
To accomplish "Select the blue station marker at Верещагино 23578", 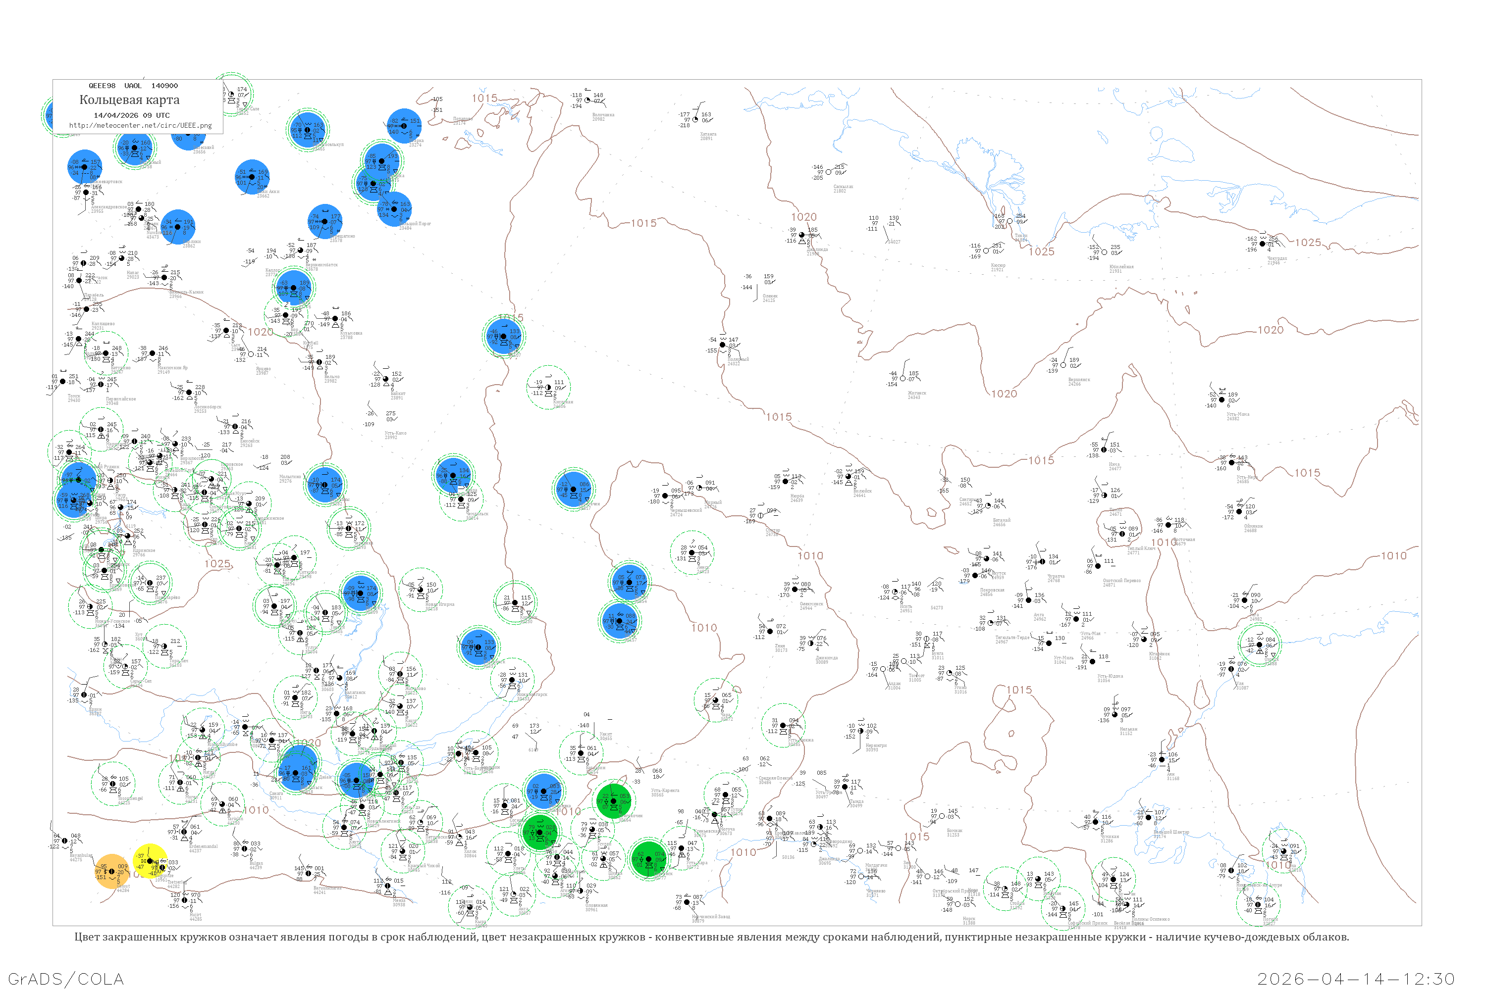I will pyautogui.click(x=325, y=222).
